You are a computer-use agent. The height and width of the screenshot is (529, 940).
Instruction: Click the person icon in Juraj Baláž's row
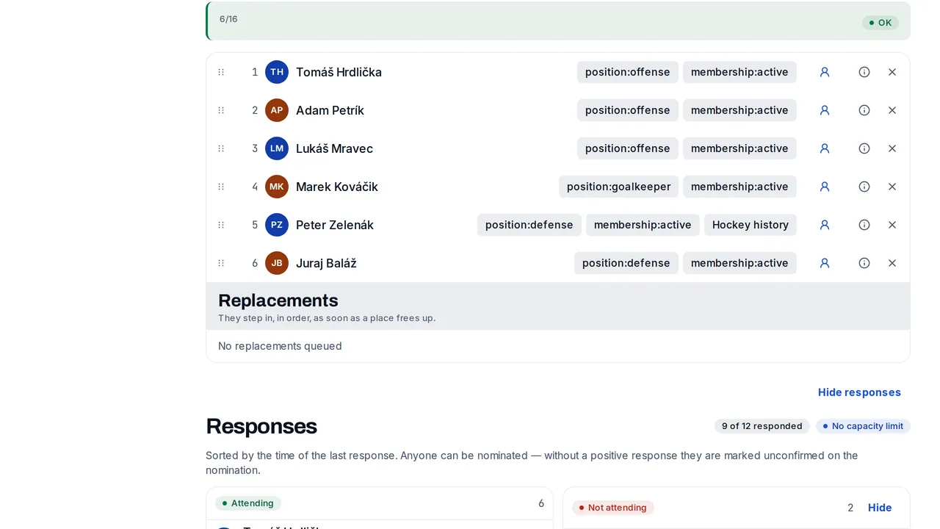tap(825, 263)
